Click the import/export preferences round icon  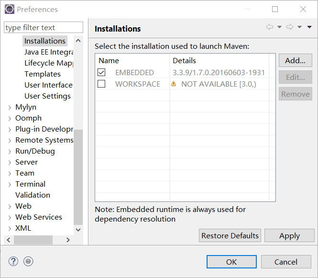28,261
